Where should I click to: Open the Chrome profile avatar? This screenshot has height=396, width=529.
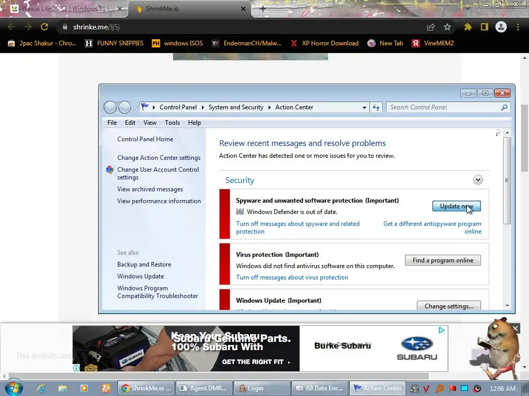(x=501, y=27)
